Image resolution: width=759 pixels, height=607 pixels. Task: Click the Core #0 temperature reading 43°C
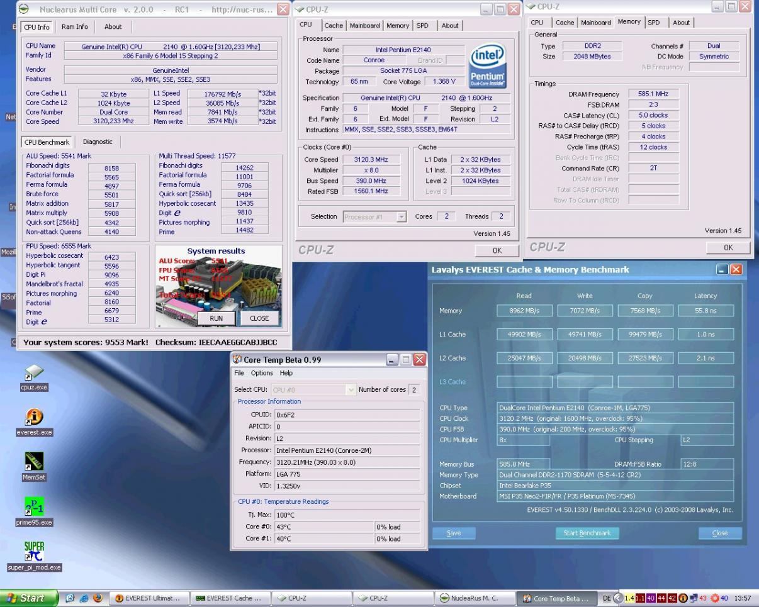[323, 527]
